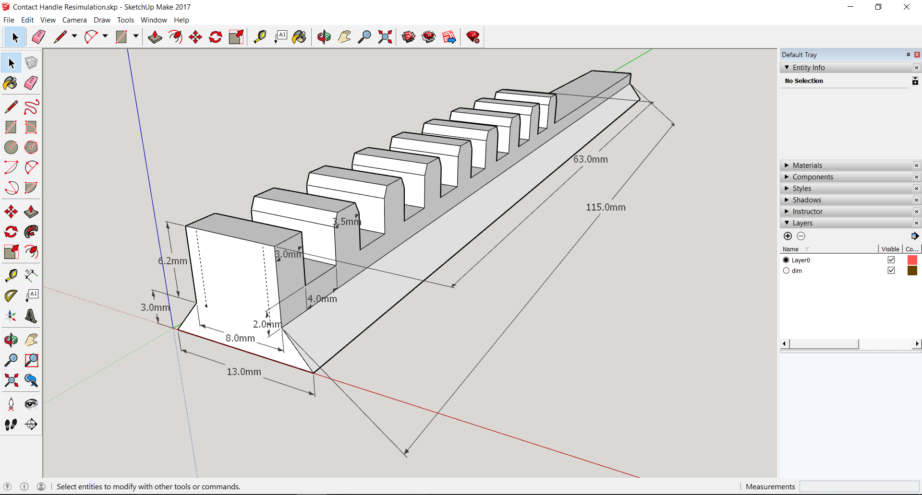Click the Section Plane tool icon
This screenshot has height=495, width=922.
click(31, 424)
